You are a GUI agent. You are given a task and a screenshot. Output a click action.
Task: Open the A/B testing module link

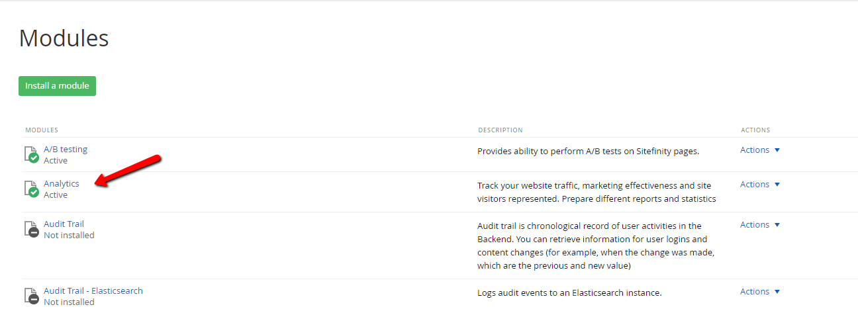[66, 150]
